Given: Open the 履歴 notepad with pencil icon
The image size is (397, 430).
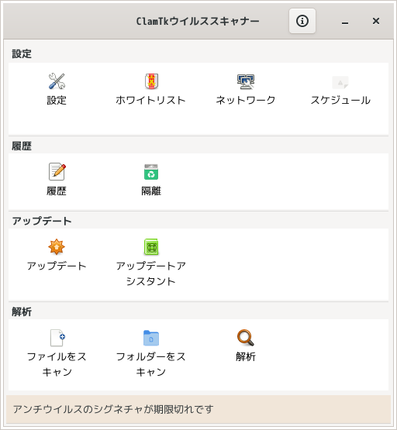Looking at the screenshot, I should click(57, 172).
